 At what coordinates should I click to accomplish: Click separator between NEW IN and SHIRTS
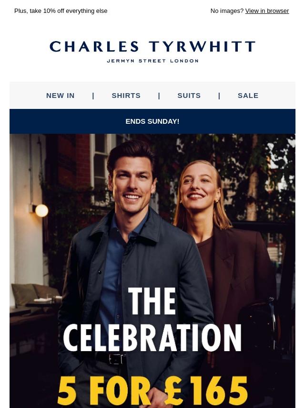pyautogui.click(x=93, y=96)
